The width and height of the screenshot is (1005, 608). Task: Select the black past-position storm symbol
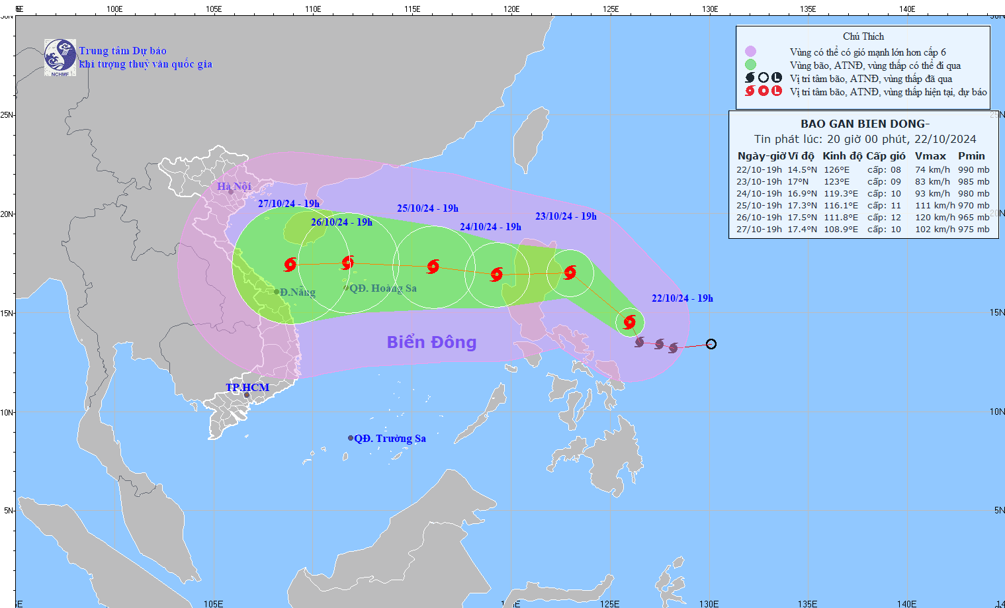point(639,343)
